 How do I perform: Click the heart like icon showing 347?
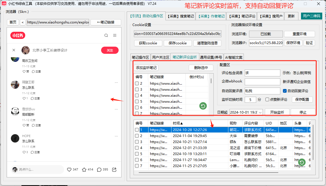pos(69,169)
